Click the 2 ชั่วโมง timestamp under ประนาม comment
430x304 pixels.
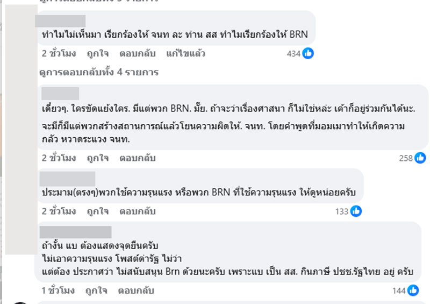click(x=59, y=211)
